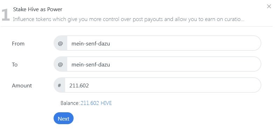Click the Balance: label text
This screenshot has width=275, height=135.
[x=70, y=103]
